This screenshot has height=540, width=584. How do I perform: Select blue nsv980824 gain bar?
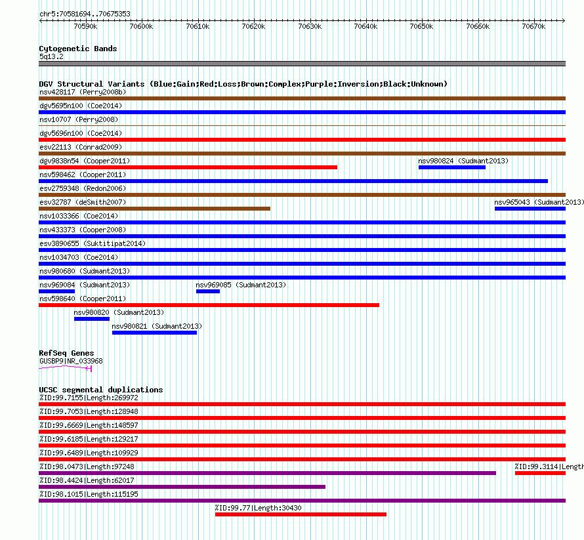452,167
